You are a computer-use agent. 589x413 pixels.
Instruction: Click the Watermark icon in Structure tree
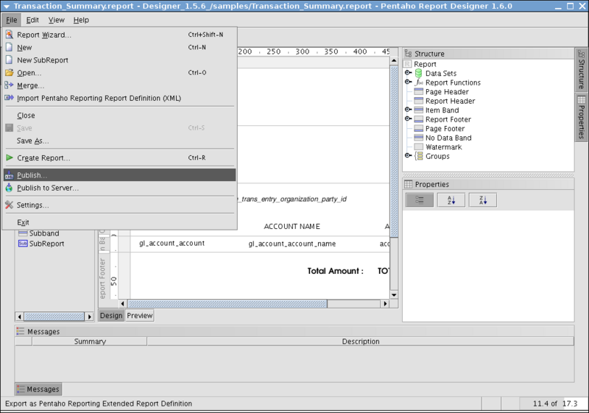pyautogui.click(x=418, y=147)
